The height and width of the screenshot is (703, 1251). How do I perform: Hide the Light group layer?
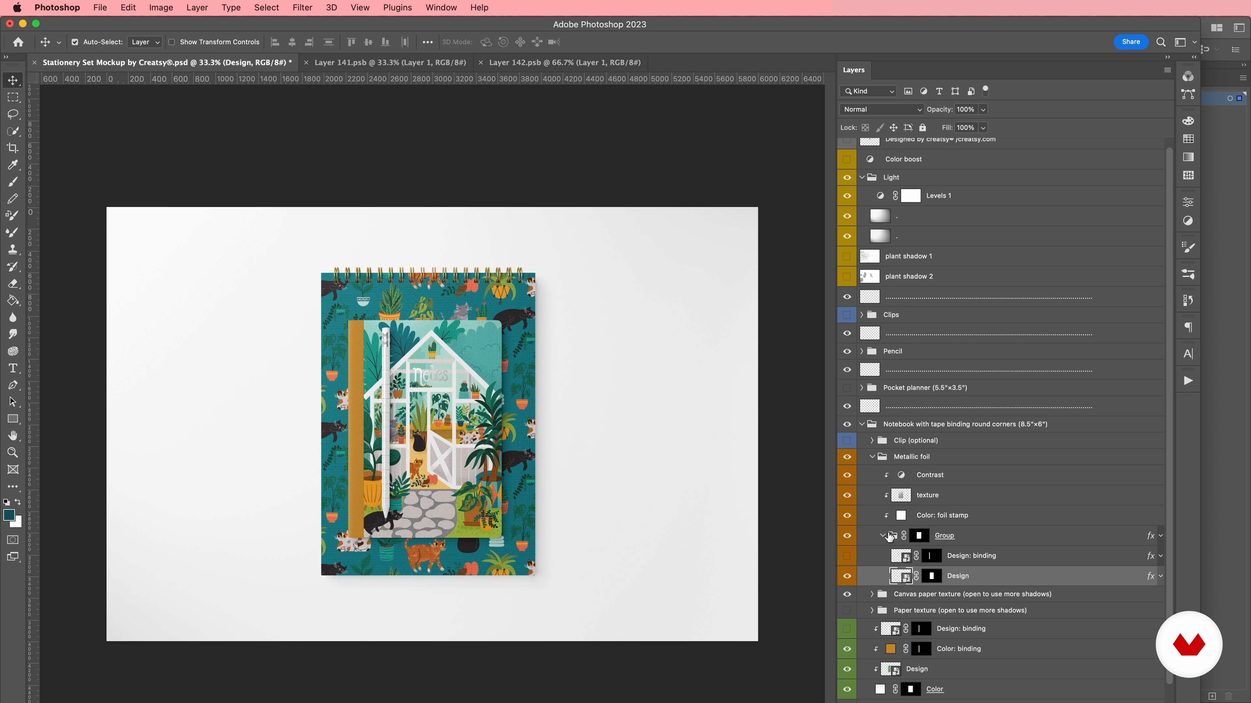point(847,178)
